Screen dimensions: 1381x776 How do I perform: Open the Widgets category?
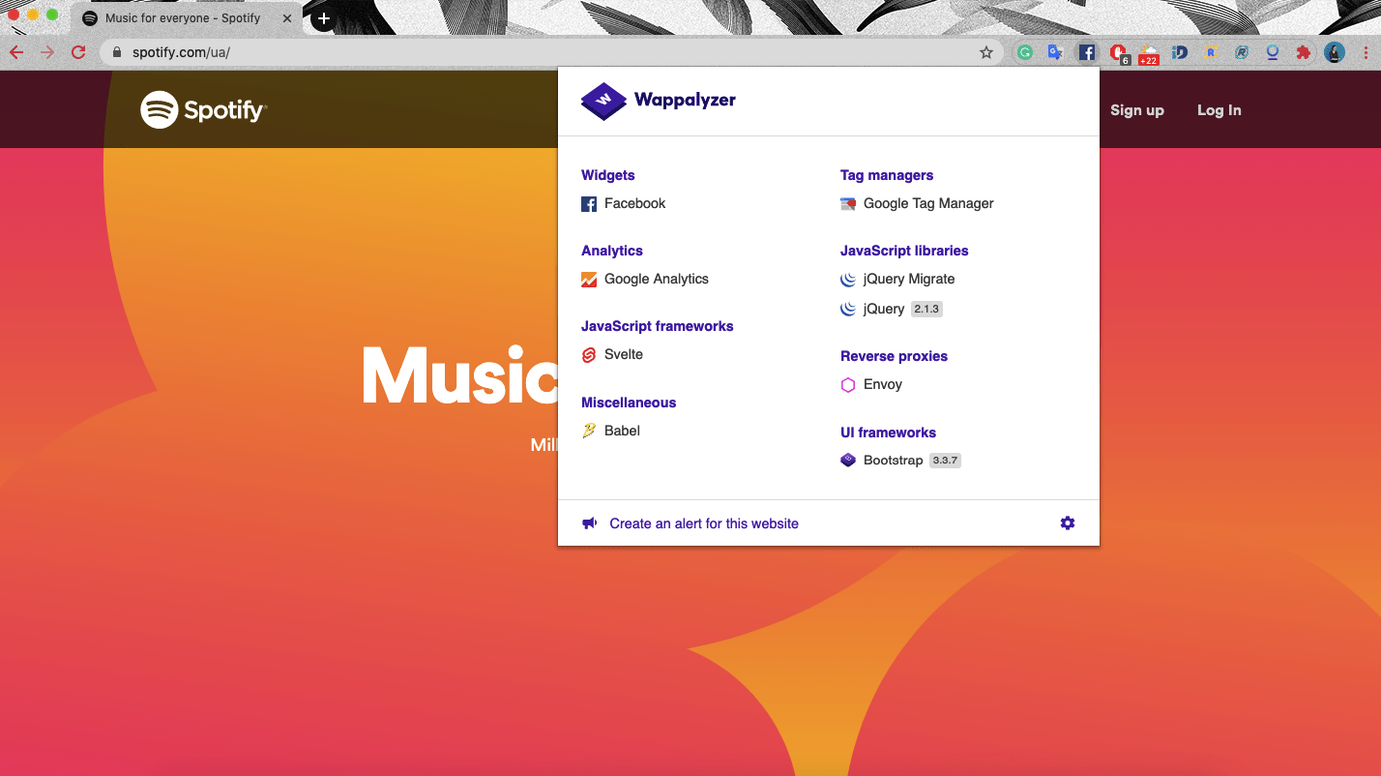click(608, 175)
